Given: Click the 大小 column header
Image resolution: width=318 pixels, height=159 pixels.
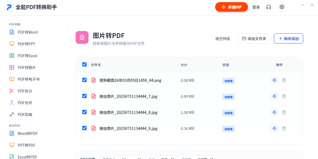Looking at the screenshot, I should 184,65.
